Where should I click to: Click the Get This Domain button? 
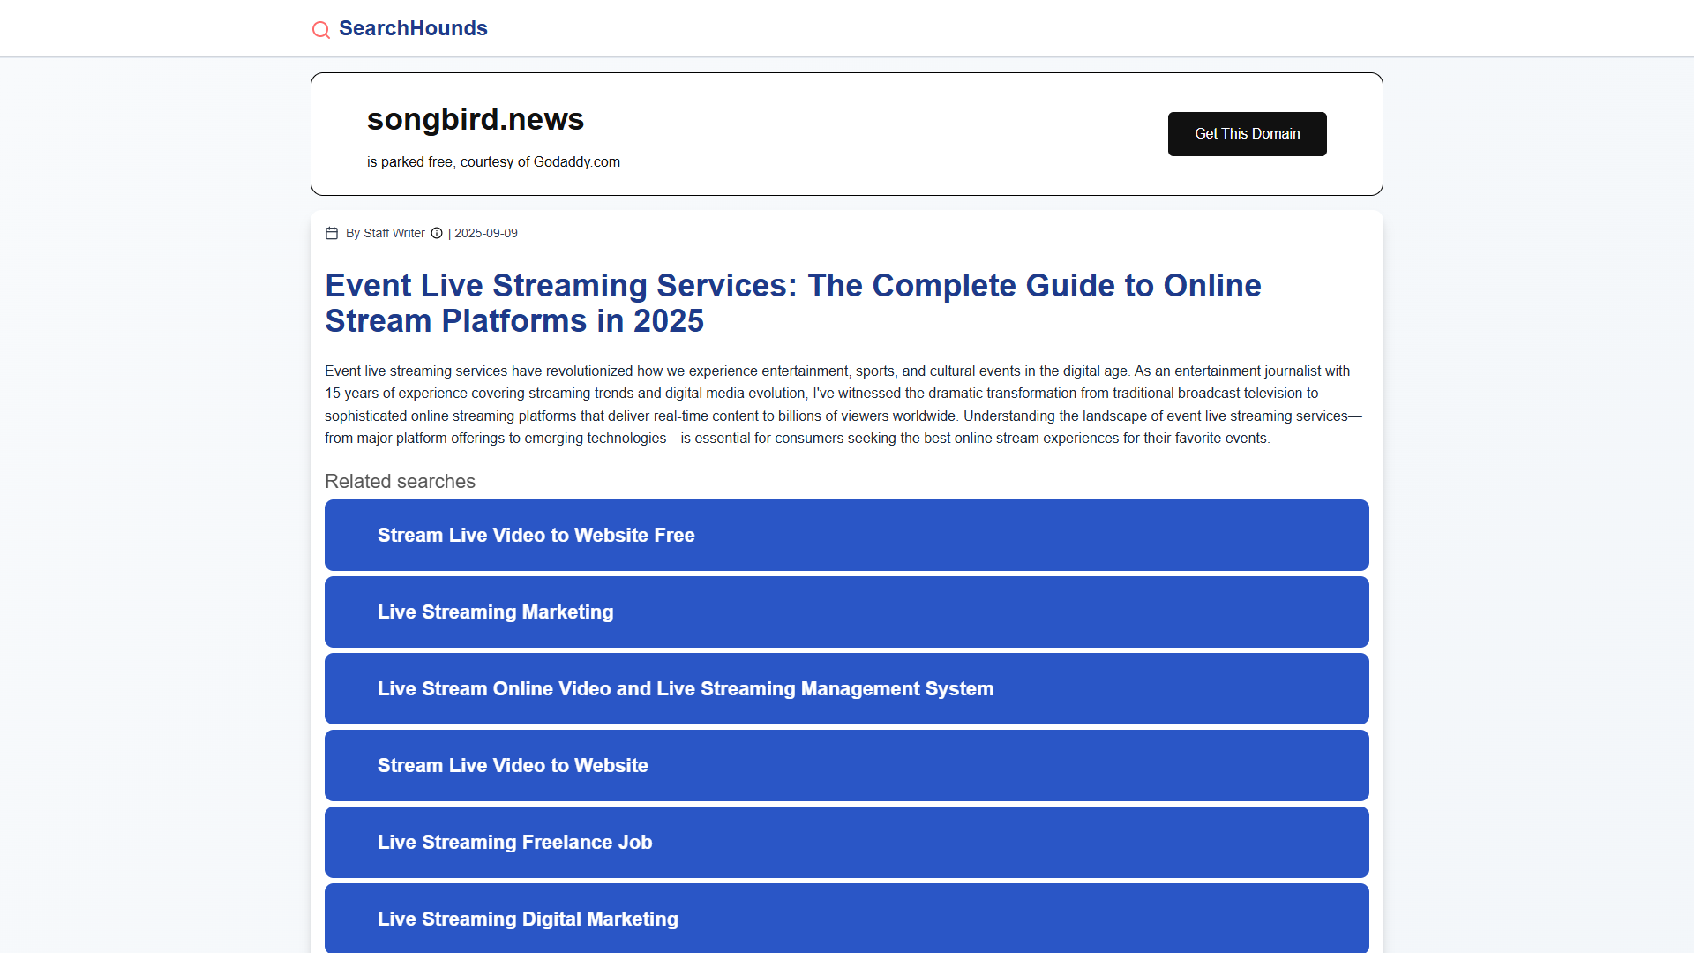coord(1248,134)
